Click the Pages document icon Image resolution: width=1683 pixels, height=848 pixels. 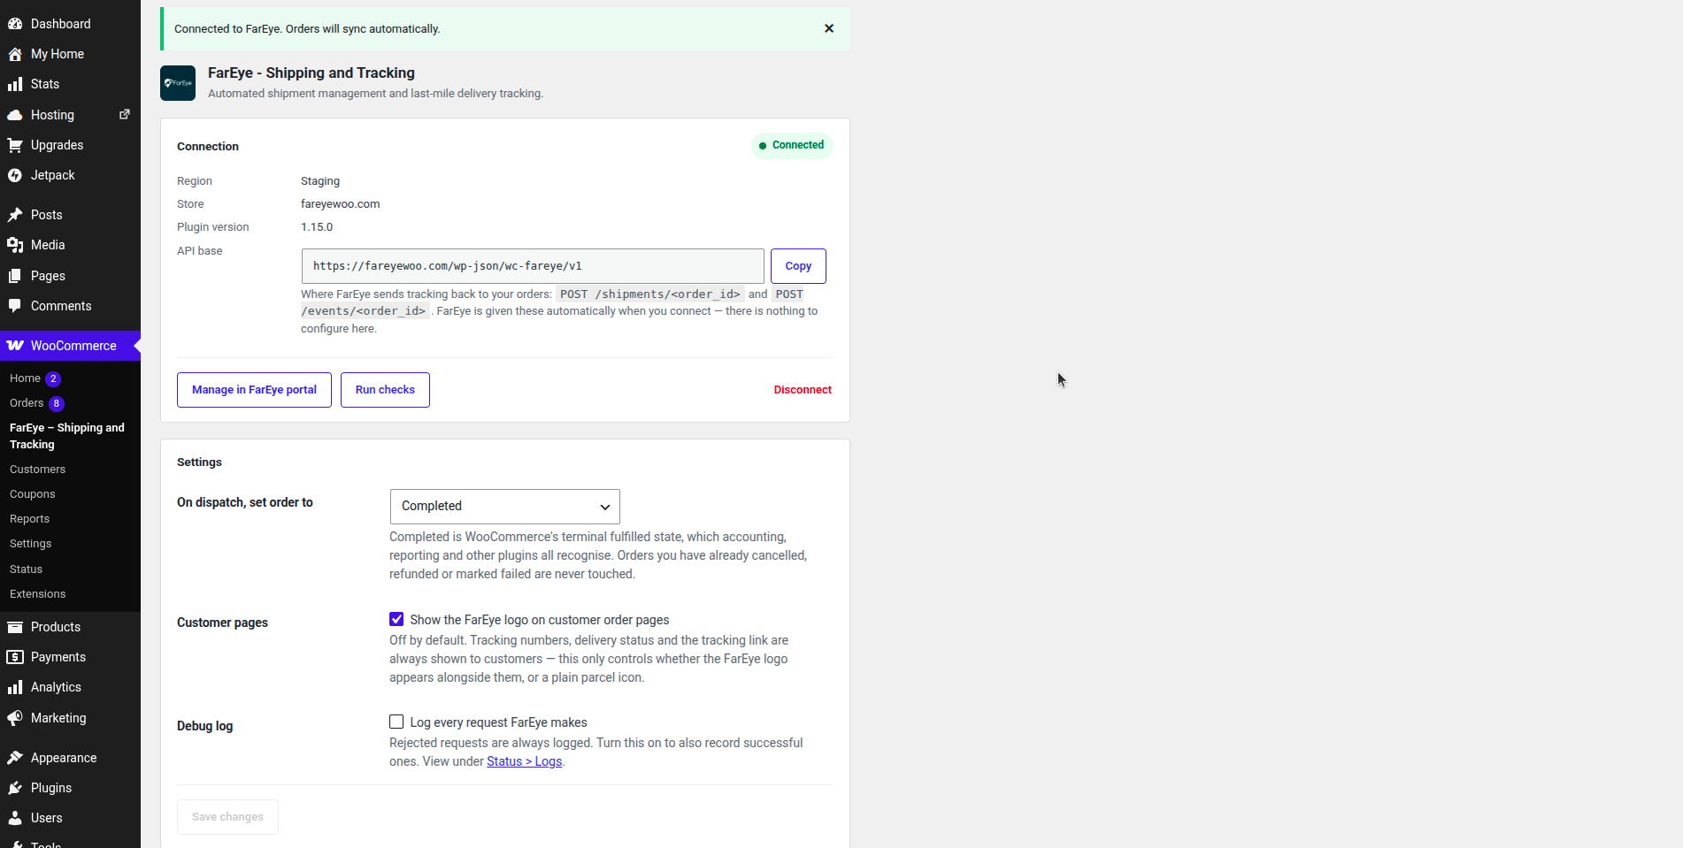[x=15, y=276]
